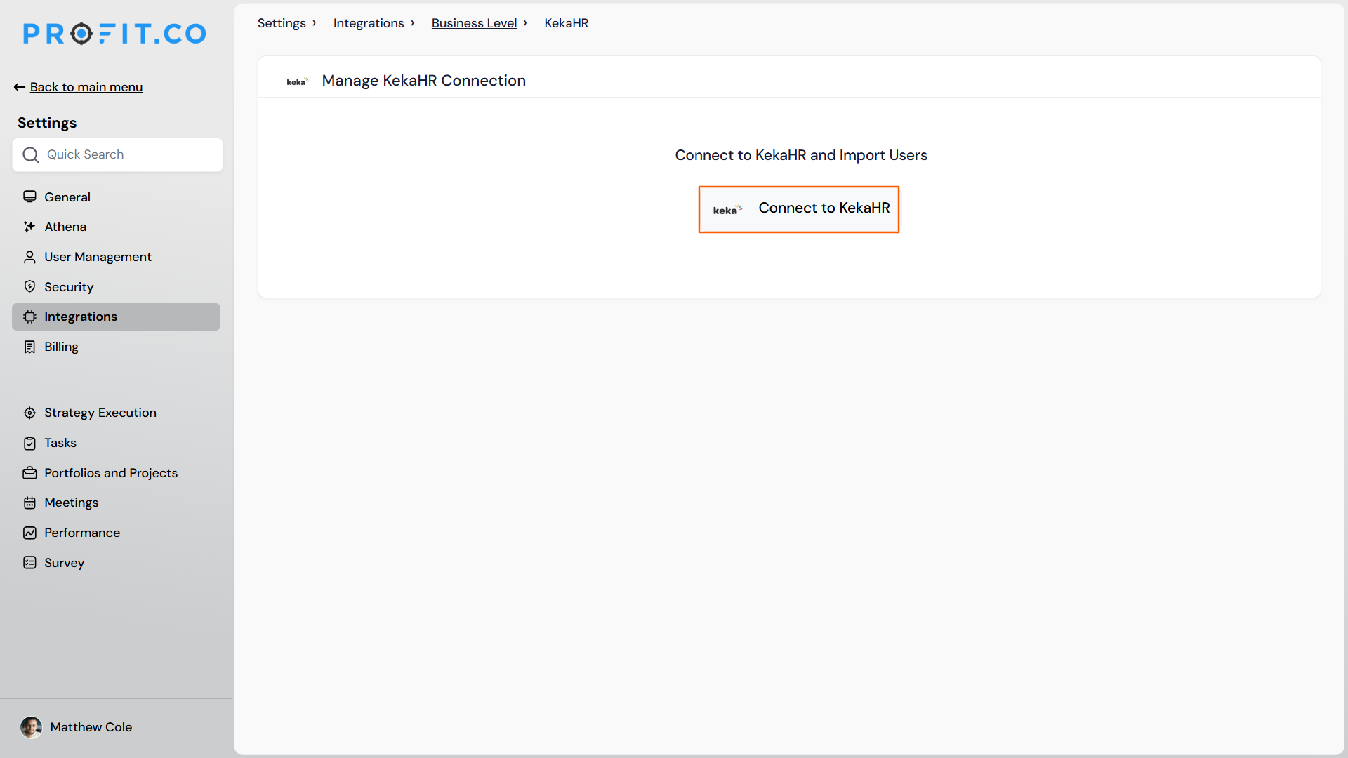Screen dimensions: 1348x758
Task: Click the Tasks clipboard icon
Action: (29, 443)
